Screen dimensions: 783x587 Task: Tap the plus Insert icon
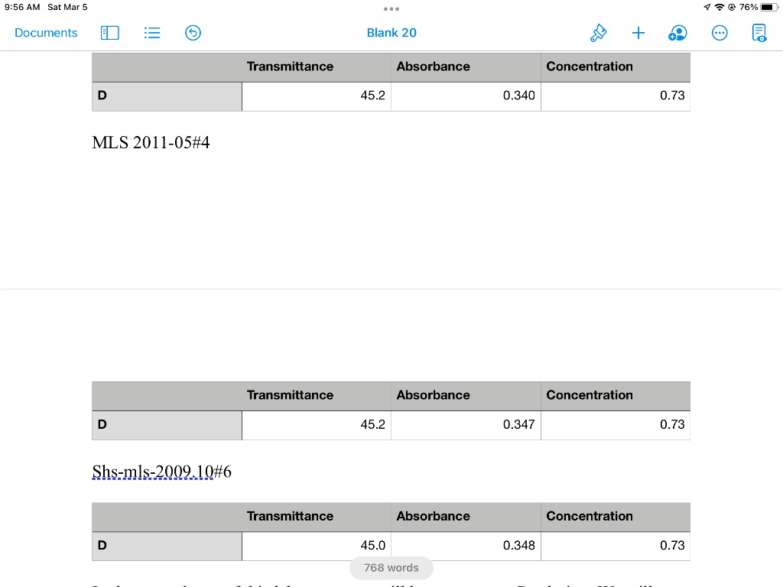[638, 33]
